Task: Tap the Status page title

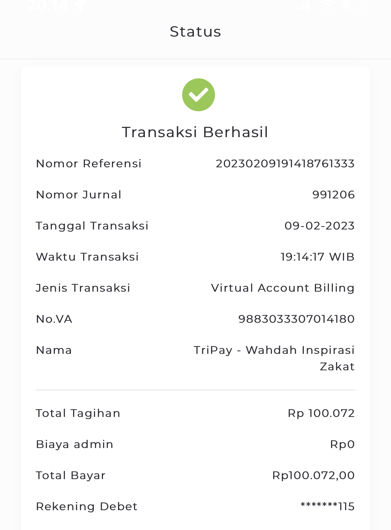Action: (x=195, y=32)
